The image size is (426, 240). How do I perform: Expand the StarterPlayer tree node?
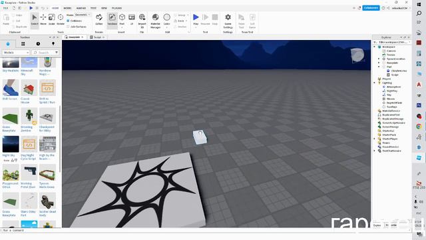pyautogui.click(x=375, y=139)
